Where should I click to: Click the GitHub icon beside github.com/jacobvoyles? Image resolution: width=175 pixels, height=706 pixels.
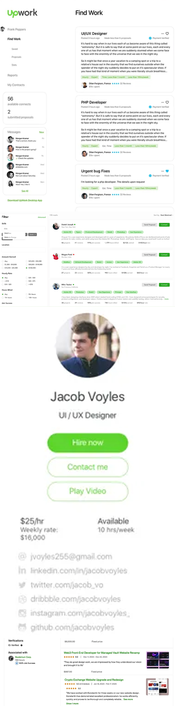22,627
